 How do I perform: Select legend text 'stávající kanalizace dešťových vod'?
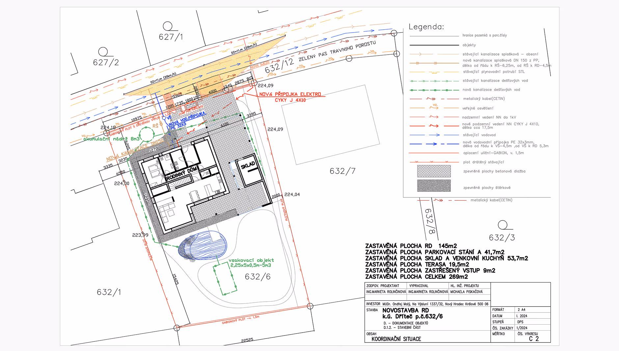click(495, 81)
